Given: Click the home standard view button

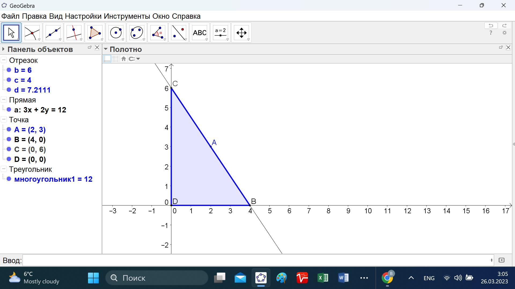Looking at the screenshot, I should 123,59.
